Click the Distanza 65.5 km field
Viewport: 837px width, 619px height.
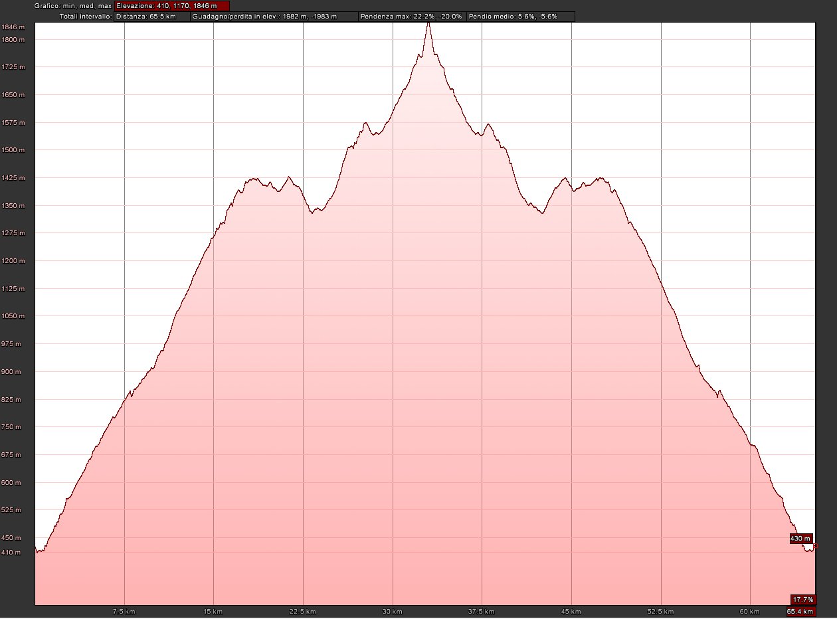pyautogui.click(x=151, y=16)
